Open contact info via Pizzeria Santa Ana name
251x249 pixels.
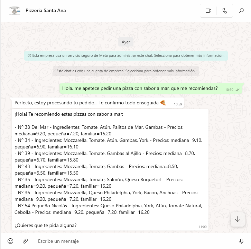click(46, 11)
